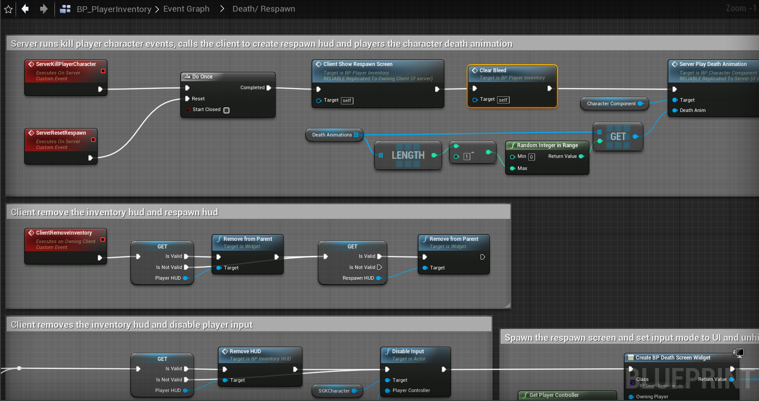Click the Death Animations array pin icon
This screenshot has height=401, width=759.
click(356, 135)
